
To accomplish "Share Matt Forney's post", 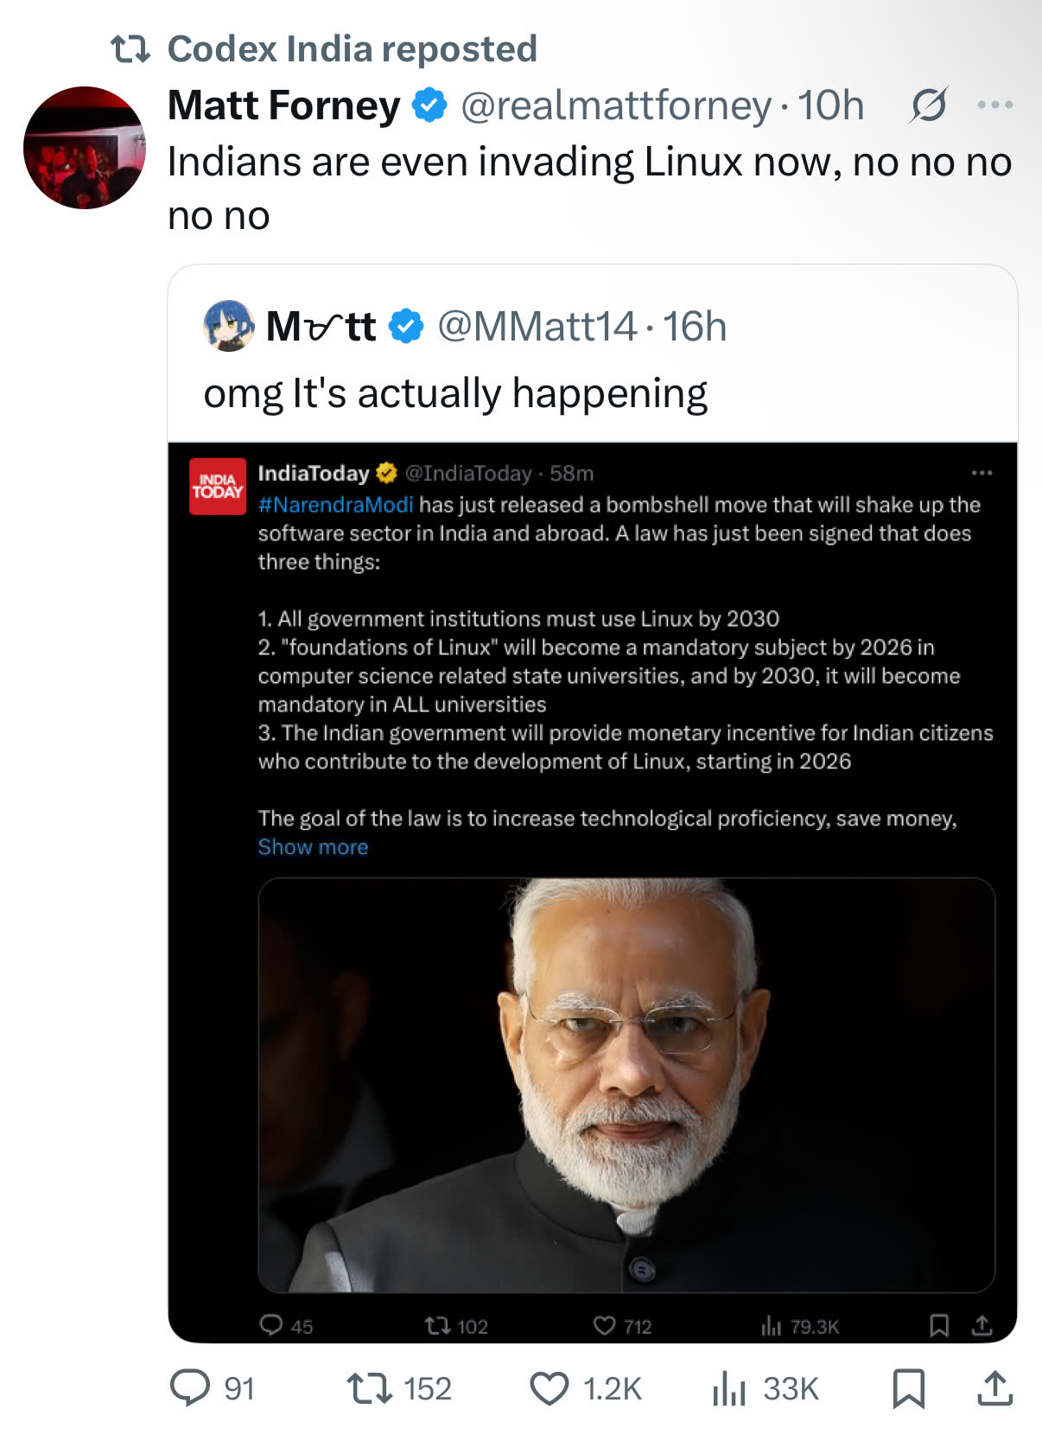I will [x=994, y=1388].
